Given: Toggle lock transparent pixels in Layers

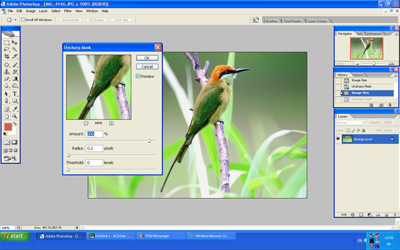Looking at the screenshot, I should (x=347, y=130).
